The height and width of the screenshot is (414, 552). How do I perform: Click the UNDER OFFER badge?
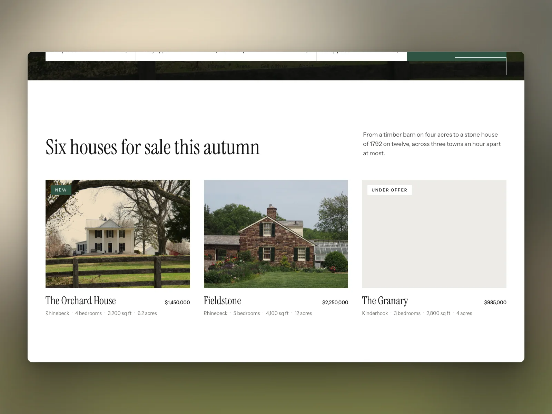390,190
